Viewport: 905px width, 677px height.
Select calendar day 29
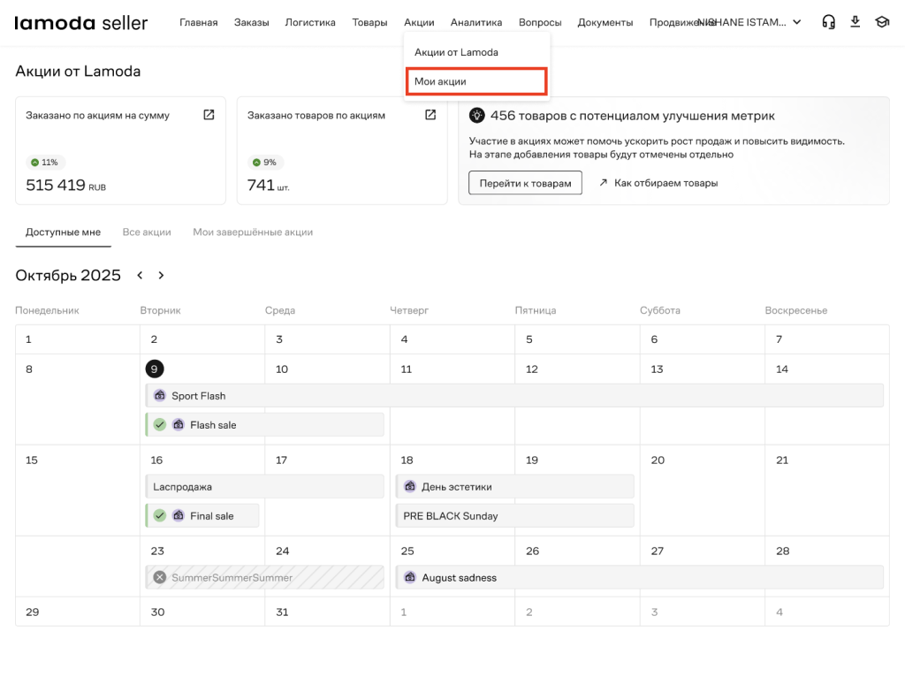pyautogui.click(x=33, y=612)
